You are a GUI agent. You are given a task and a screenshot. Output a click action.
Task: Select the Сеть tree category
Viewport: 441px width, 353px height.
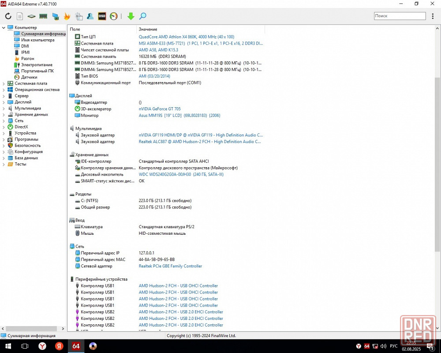[19, 121]
